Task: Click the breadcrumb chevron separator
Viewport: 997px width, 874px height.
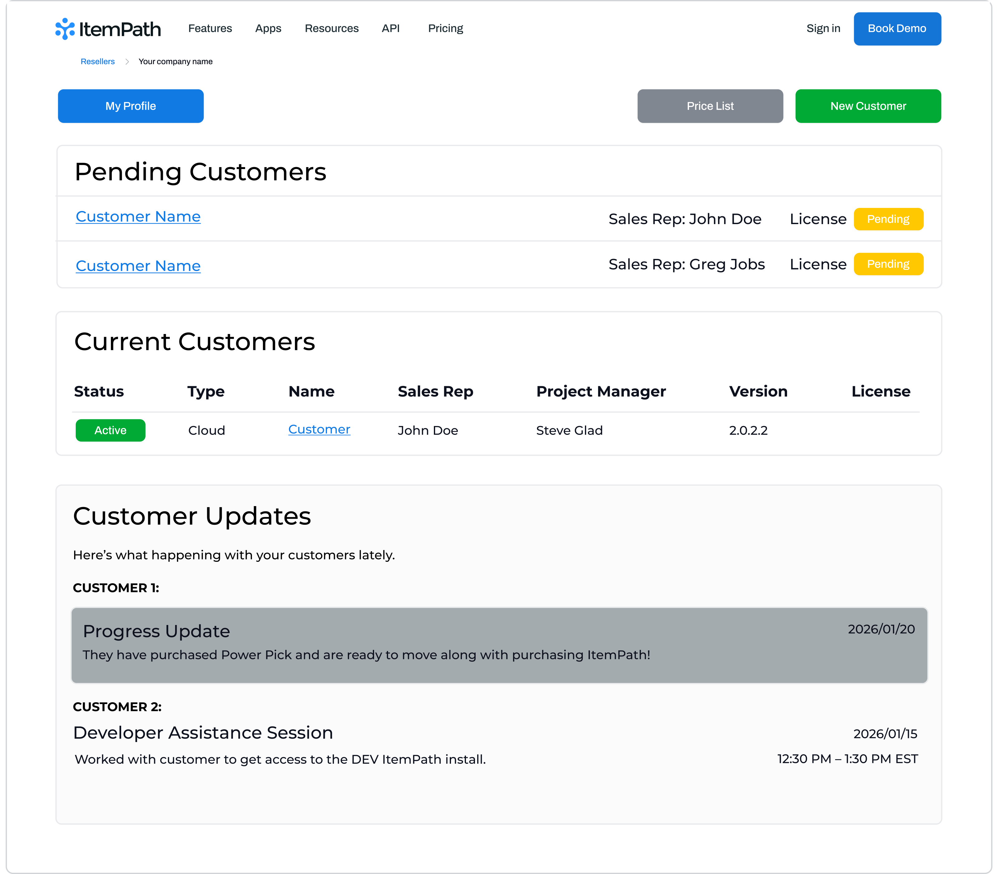Action: 127,61
